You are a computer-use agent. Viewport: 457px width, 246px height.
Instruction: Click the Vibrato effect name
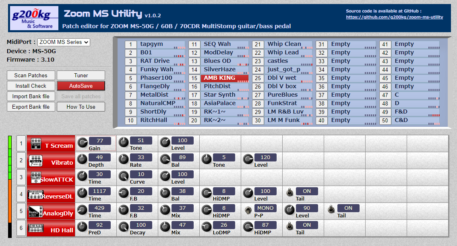pyautogui.click(x=62, y=163)
